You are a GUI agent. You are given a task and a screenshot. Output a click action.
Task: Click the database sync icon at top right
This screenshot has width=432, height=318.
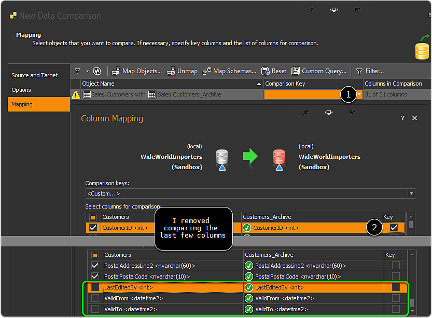coord(422,47)
